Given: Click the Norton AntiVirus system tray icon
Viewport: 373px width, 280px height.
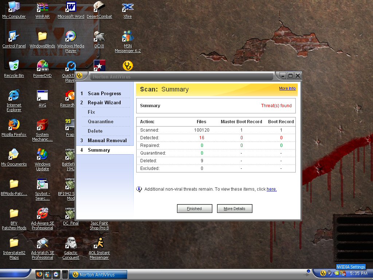Looking at the screenshot, I should (x=323, y=273).
